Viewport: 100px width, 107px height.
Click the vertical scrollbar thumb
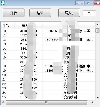click(97, 31)
